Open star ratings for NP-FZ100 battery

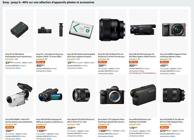click(x=9, y=59)
